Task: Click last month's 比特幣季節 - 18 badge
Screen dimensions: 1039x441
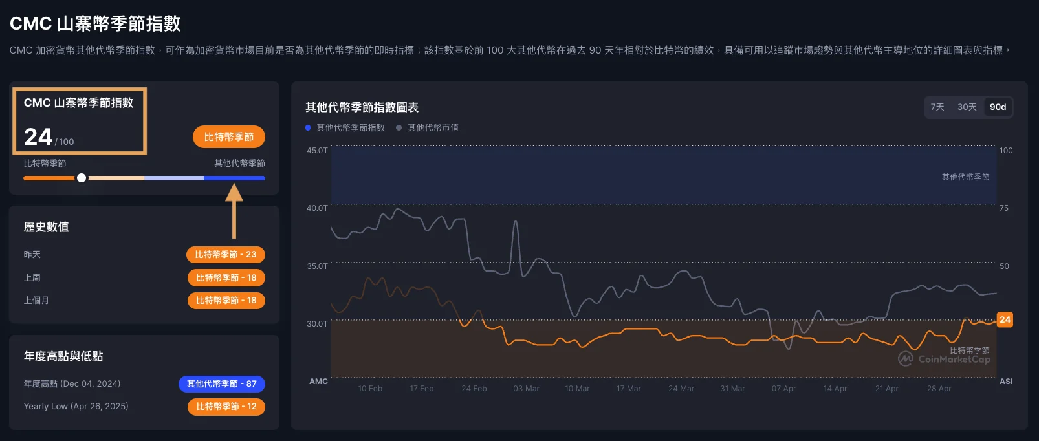Action: click(226, 301)
